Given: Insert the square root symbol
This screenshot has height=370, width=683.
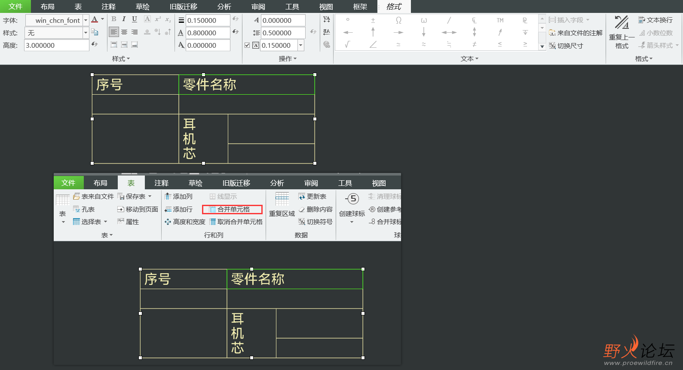Looking at the screenshot, I should click(x=348, y=44).
